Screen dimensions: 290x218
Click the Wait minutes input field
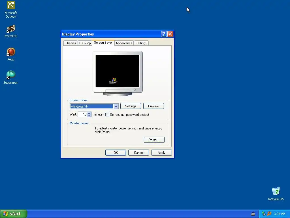pos(82,114)
